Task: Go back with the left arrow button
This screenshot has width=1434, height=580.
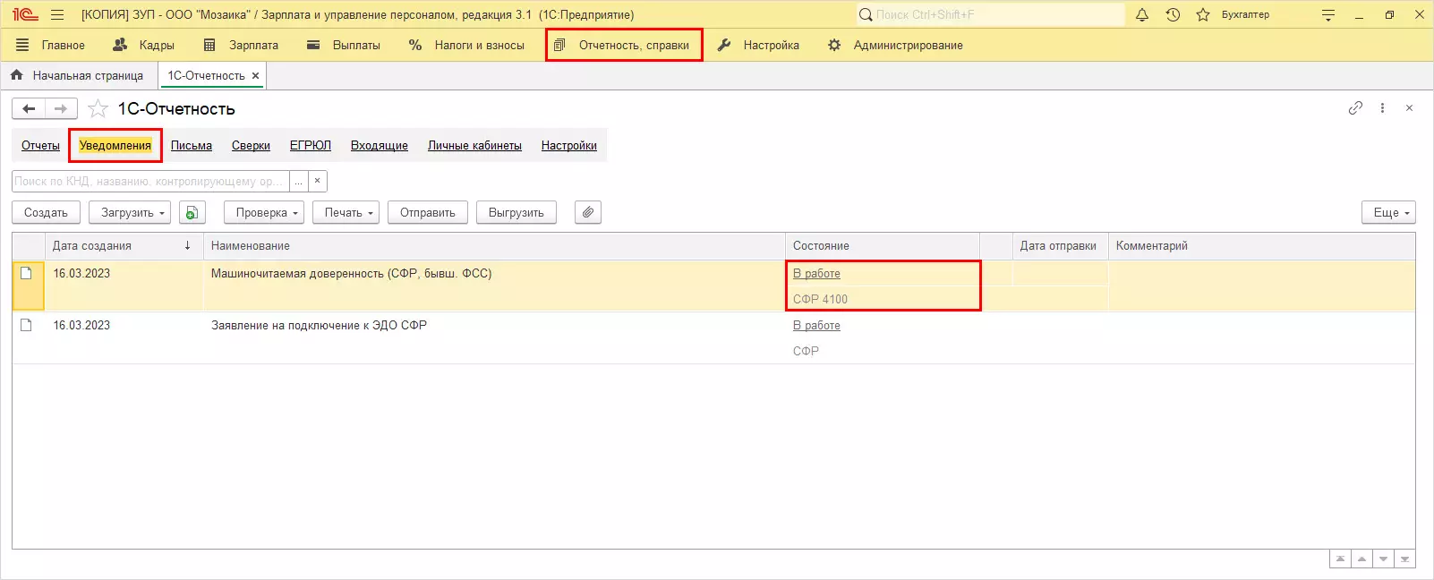Action: 29,108
